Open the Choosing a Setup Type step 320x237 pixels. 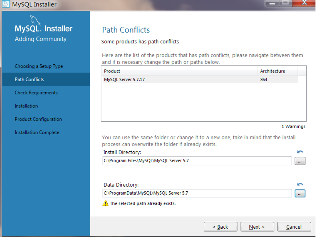(x=39, y=66)
